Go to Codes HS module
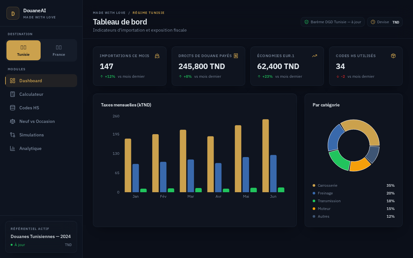 (41, 108)
